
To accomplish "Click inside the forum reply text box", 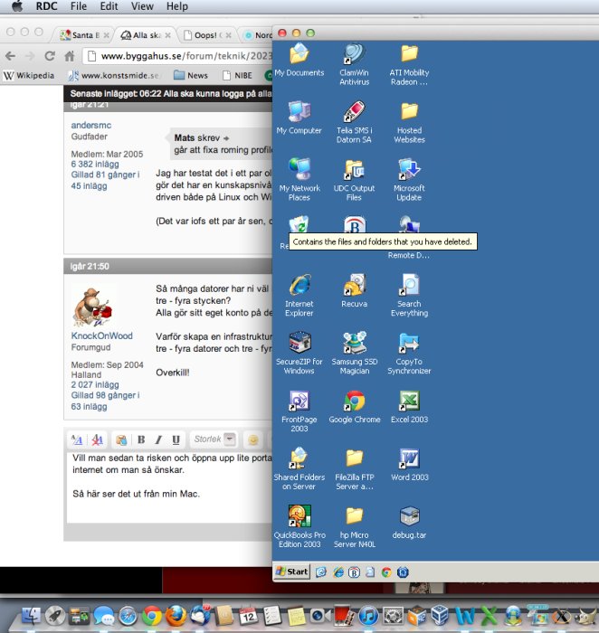I will (169, 487).
